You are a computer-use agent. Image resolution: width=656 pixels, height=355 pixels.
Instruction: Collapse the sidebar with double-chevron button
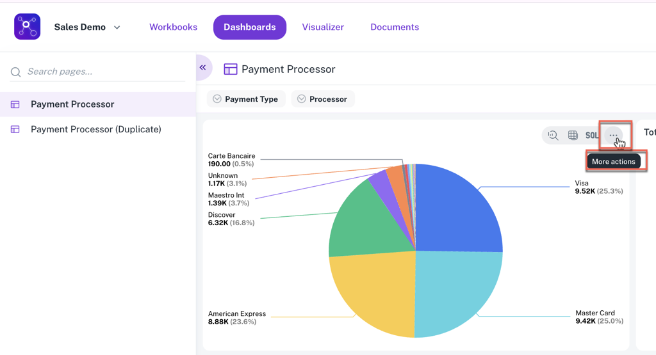pyautogui.click(x=203, y=67)
